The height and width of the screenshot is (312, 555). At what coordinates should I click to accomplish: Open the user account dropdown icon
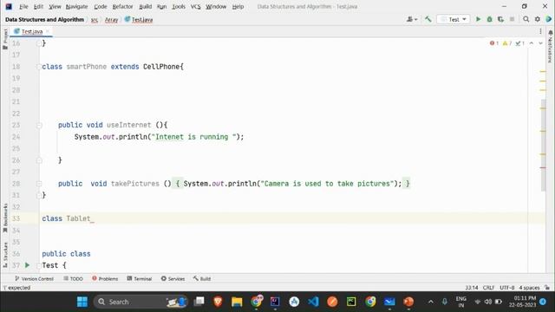coord(412,19)
